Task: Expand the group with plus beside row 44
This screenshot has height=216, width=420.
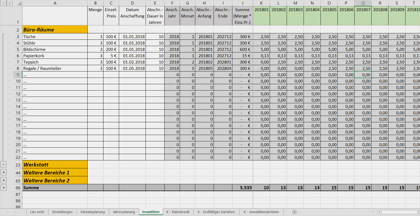Action: coord(4,172)
